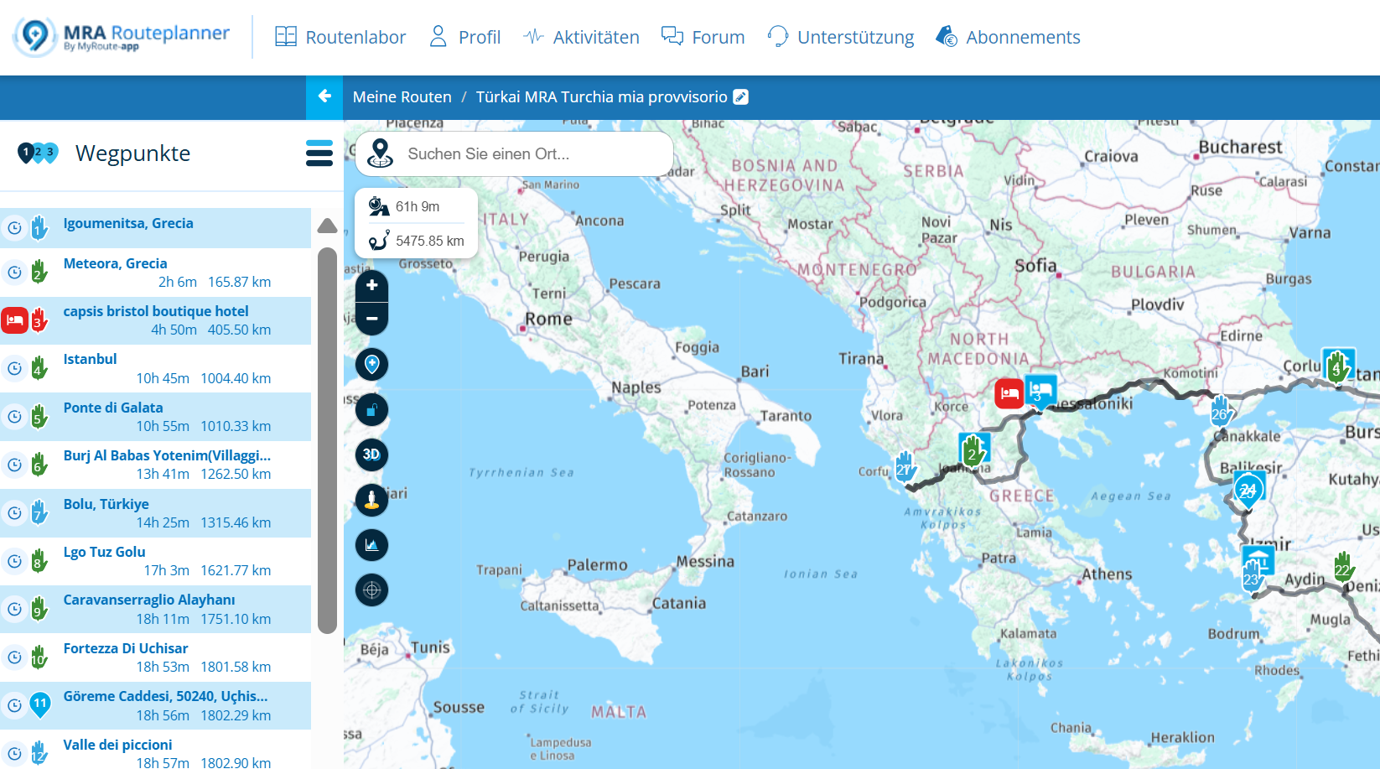Zoom out on the map
The image size is (1380, 769).
(x=371, y=319)
